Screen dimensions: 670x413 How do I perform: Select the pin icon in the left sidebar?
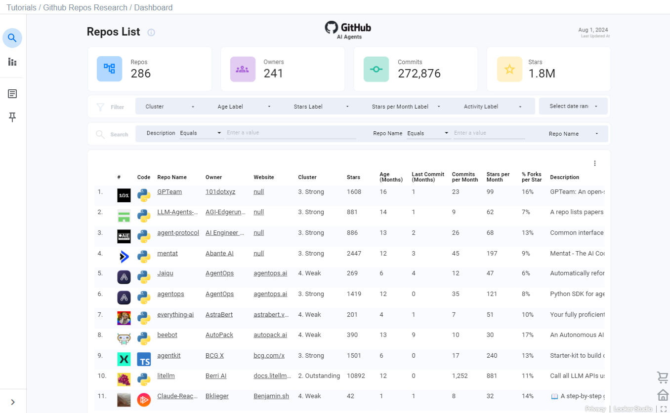pos(12,117)
